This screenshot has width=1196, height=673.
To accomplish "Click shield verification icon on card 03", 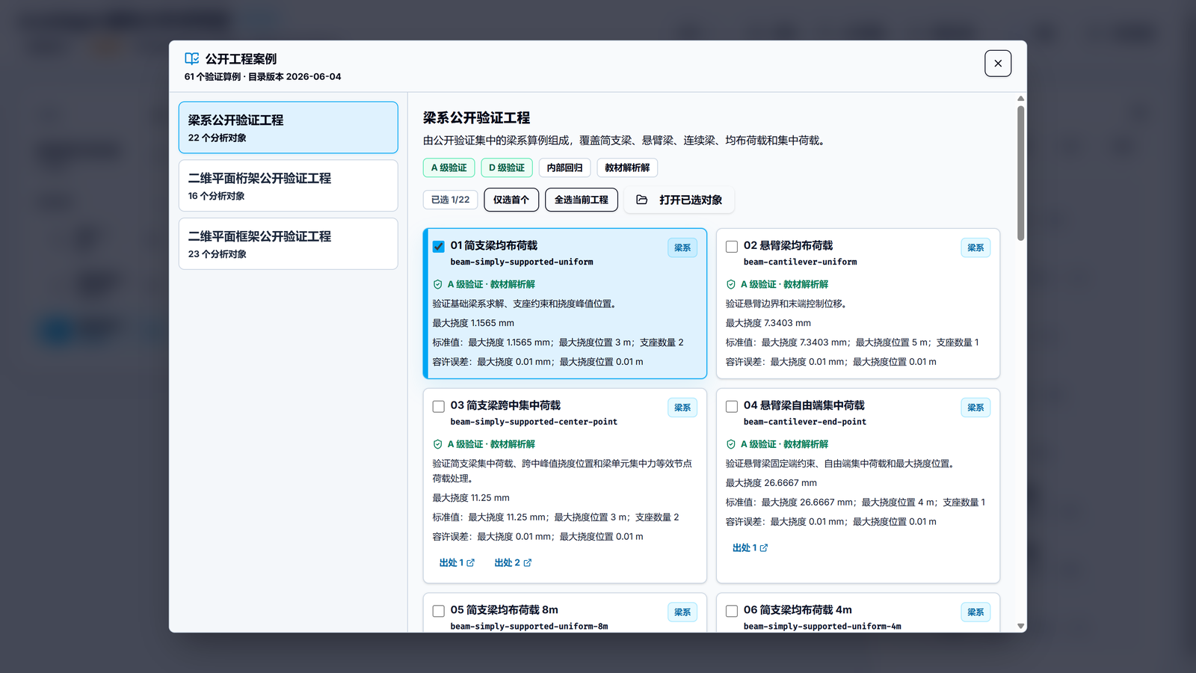I will point(438,444).
